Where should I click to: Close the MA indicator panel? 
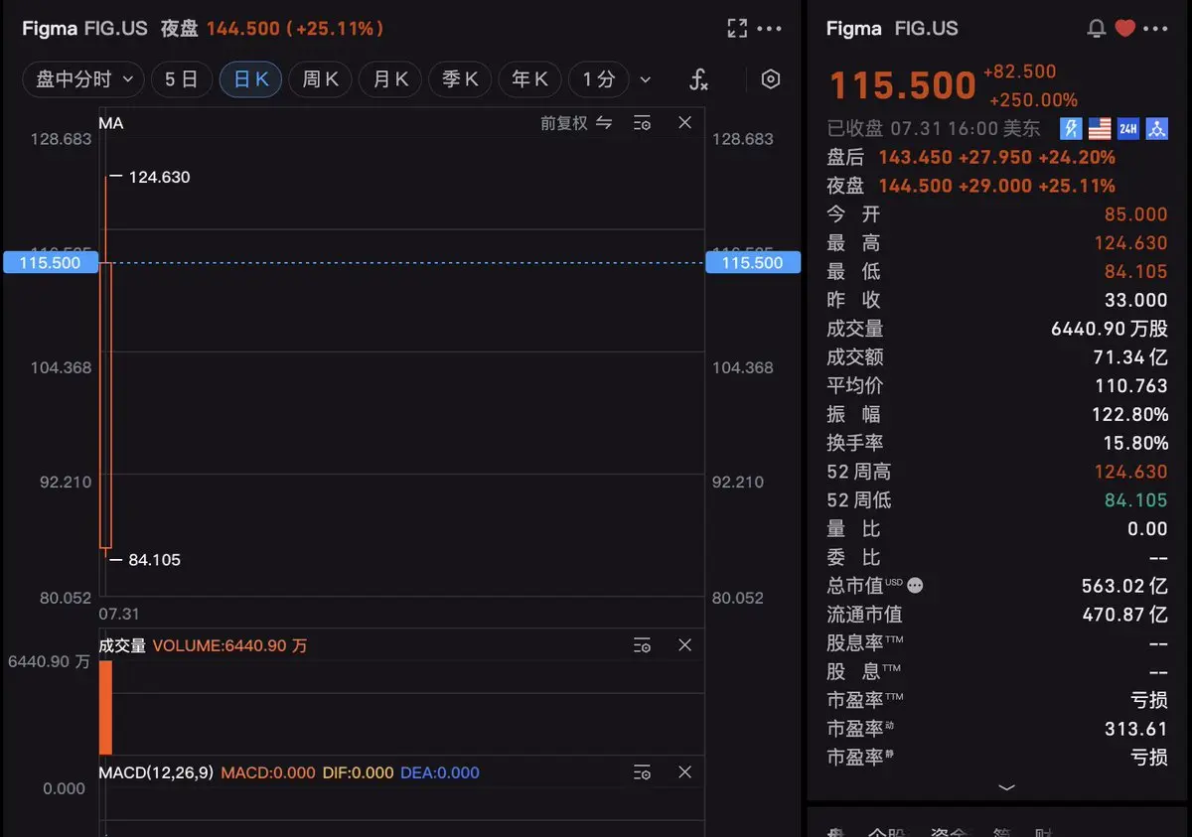[x=684, y=123]
